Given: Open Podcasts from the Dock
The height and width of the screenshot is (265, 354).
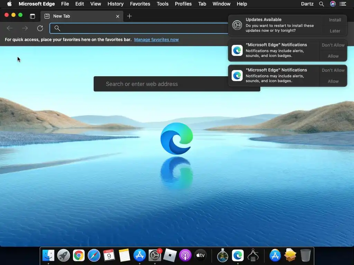Looking at the screenshot, I should click(185, 255).
